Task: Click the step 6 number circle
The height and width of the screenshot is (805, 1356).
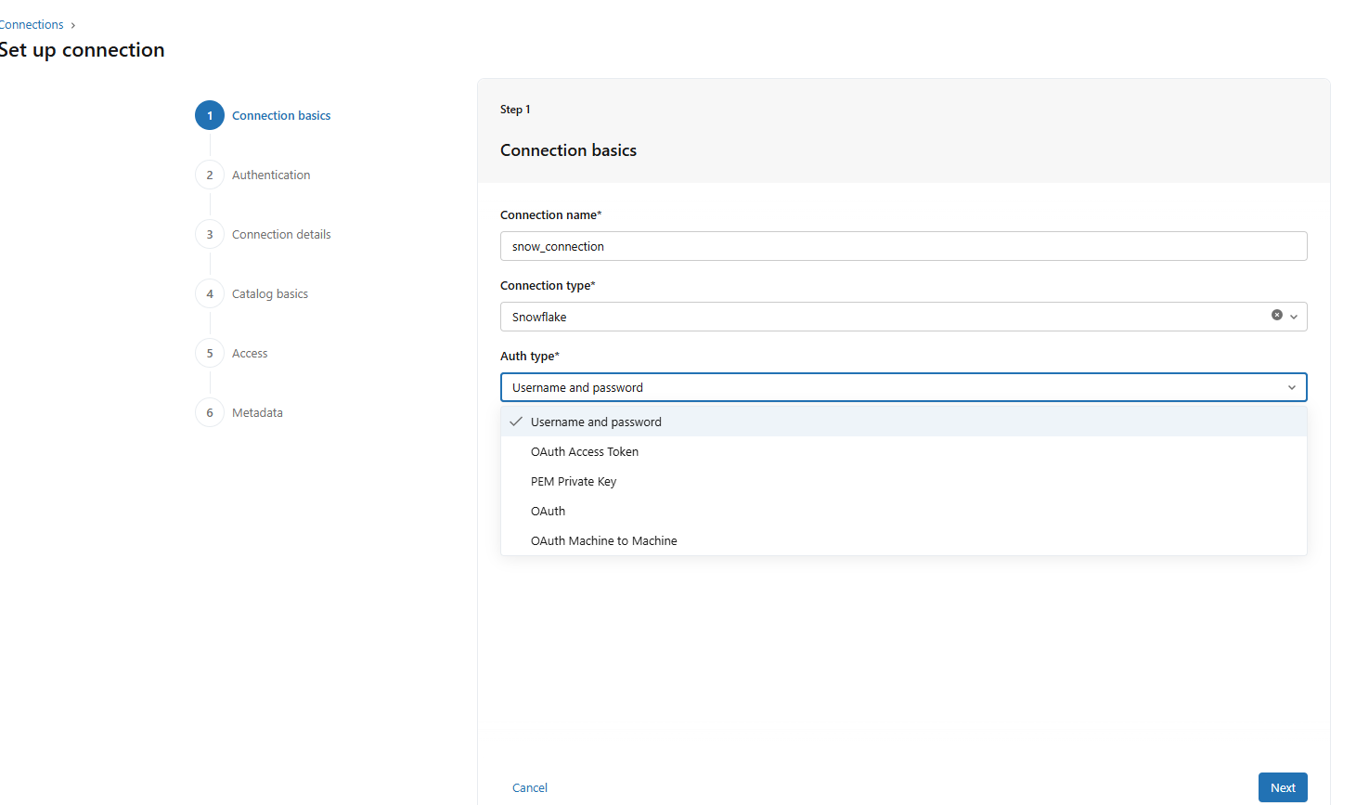Action: (x=210, y=412)
